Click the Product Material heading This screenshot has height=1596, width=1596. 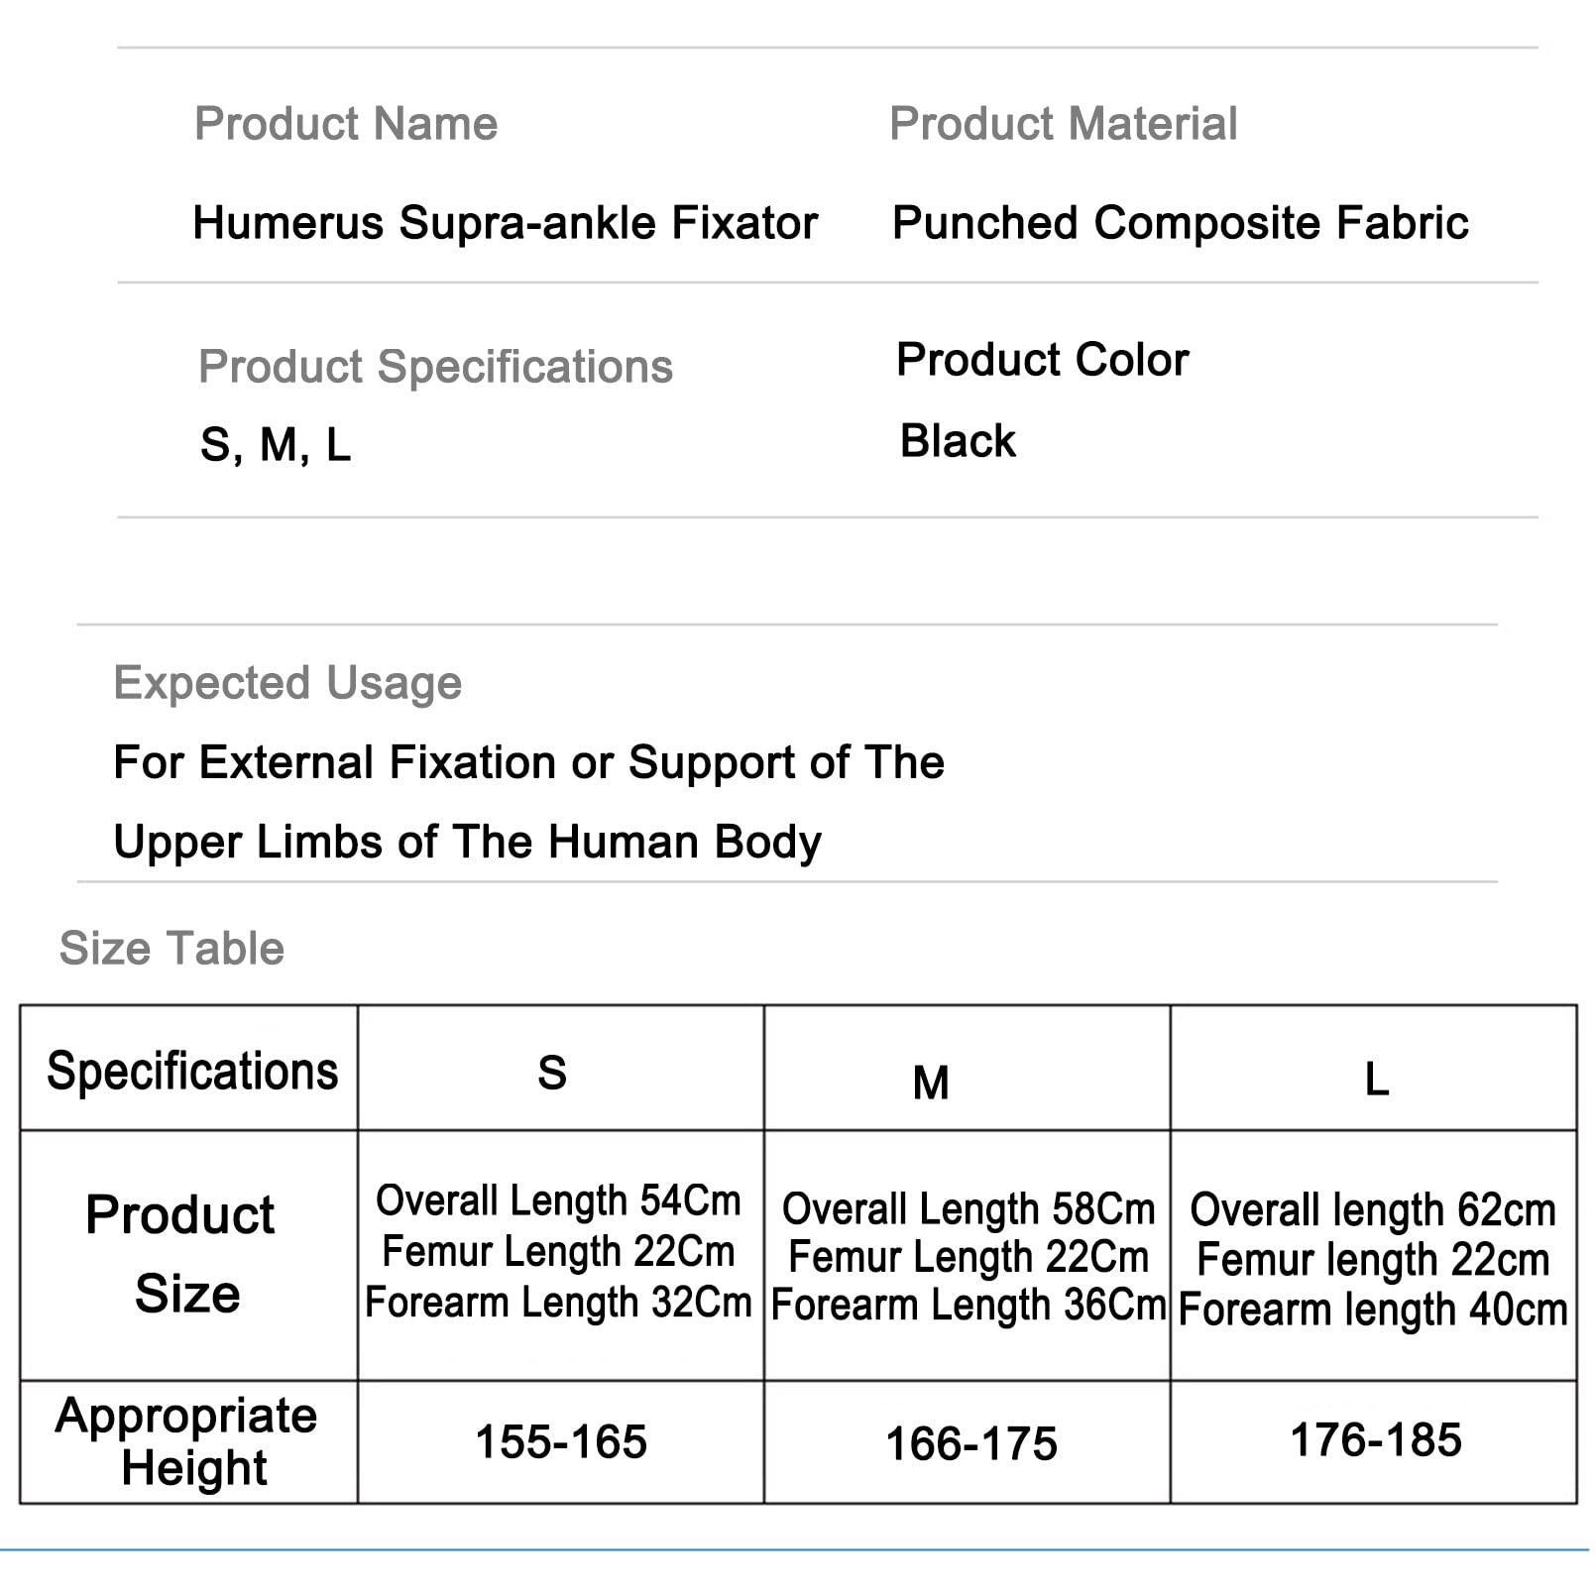[1063, 124]
